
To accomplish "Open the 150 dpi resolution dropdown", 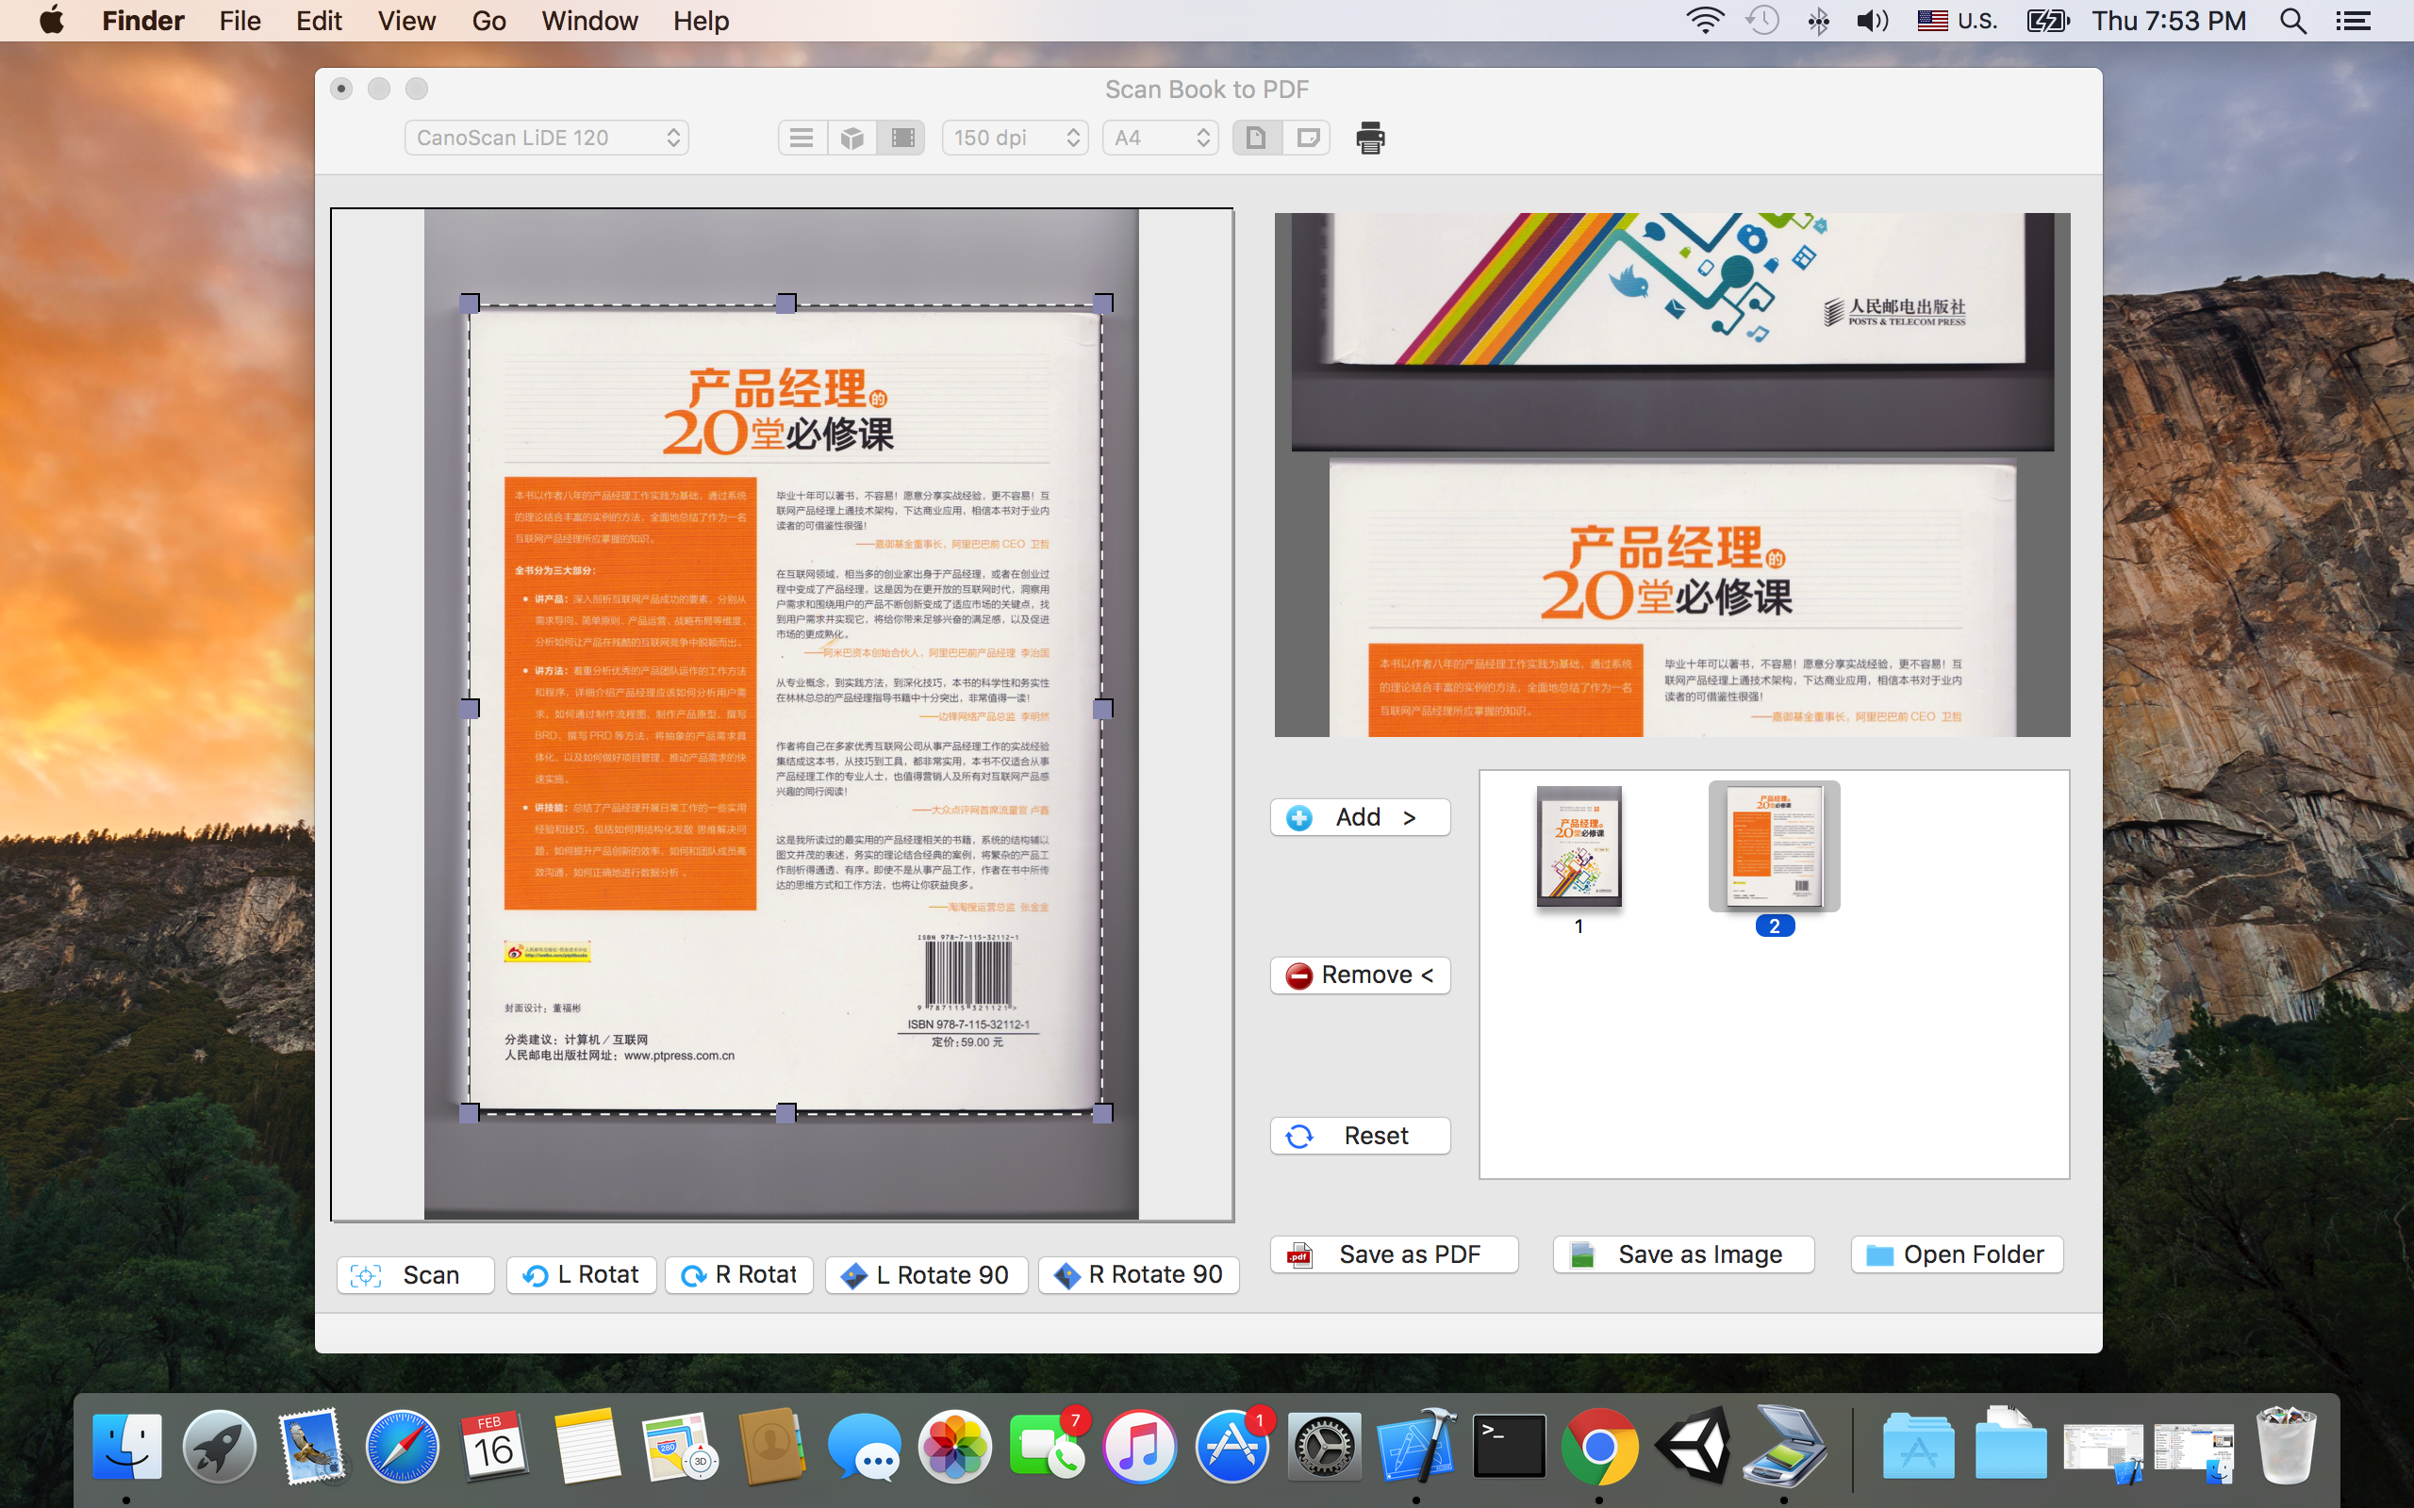I will pos(1015,138).
